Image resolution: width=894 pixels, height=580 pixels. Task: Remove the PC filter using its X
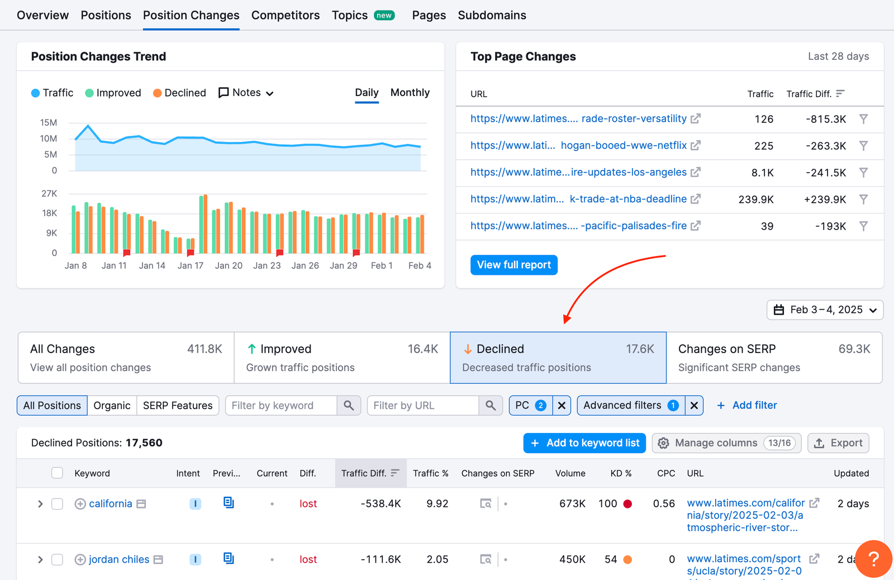[x=562, y=406]
